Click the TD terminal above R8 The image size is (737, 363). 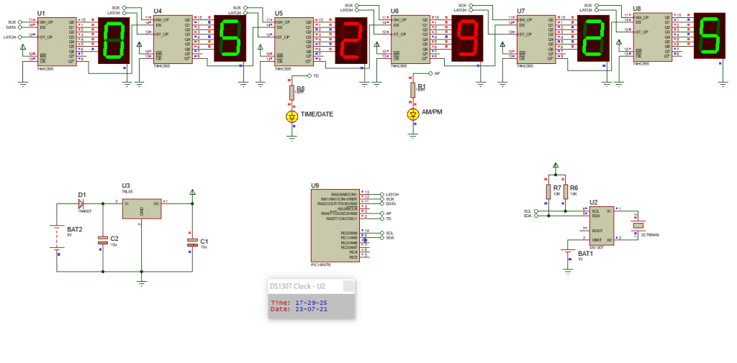pos(309,75)
